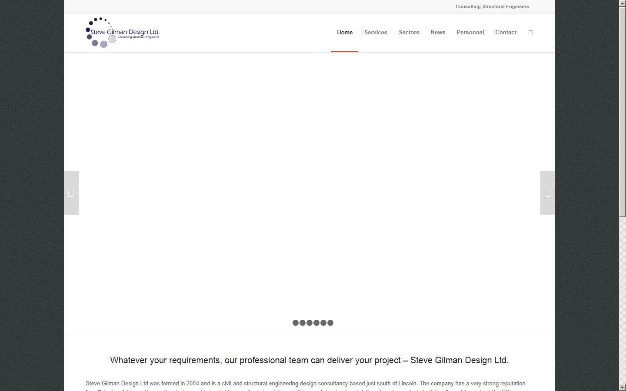Select the fifth carousel navigation dot

click(324, 323)
